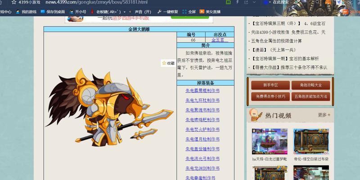Image resolution: width=360 pixels, height=180 pixels.
Task: Open 【萌兽大作战】 recommendation link
Action: point(289,67)
